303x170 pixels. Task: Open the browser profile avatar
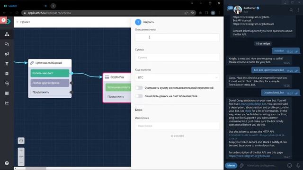213,13
